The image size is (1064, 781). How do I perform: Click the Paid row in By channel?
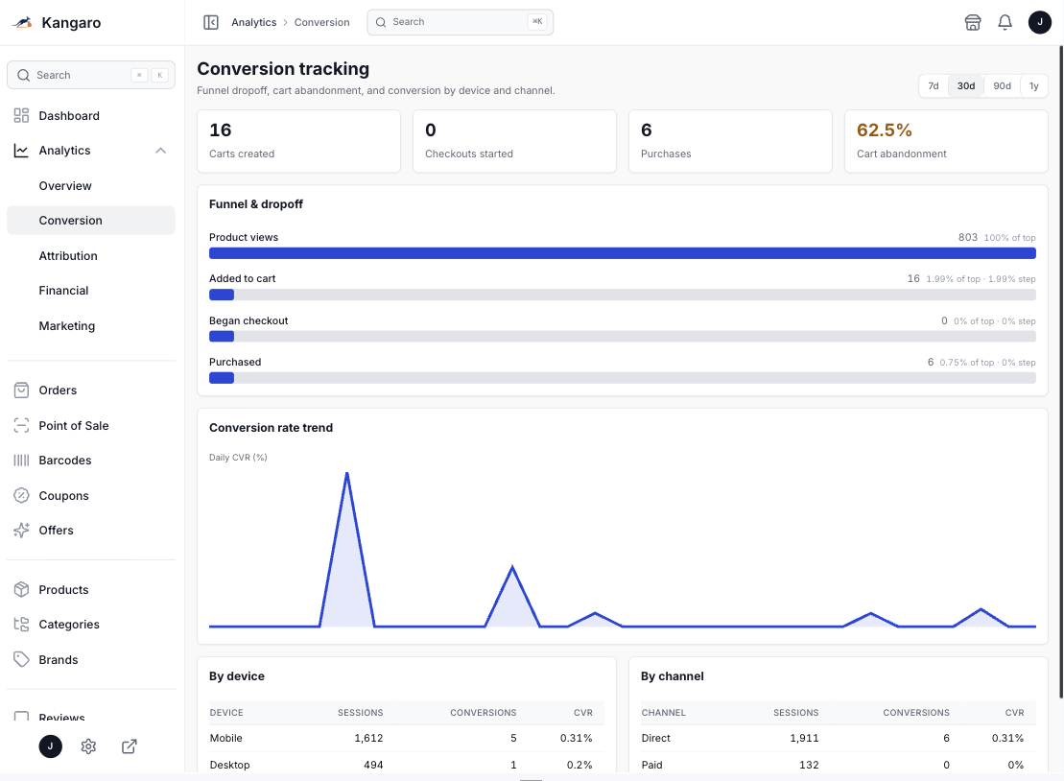838,765
